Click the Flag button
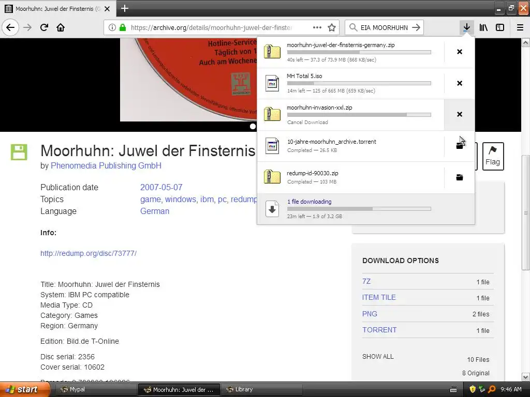 pos(493,156)
